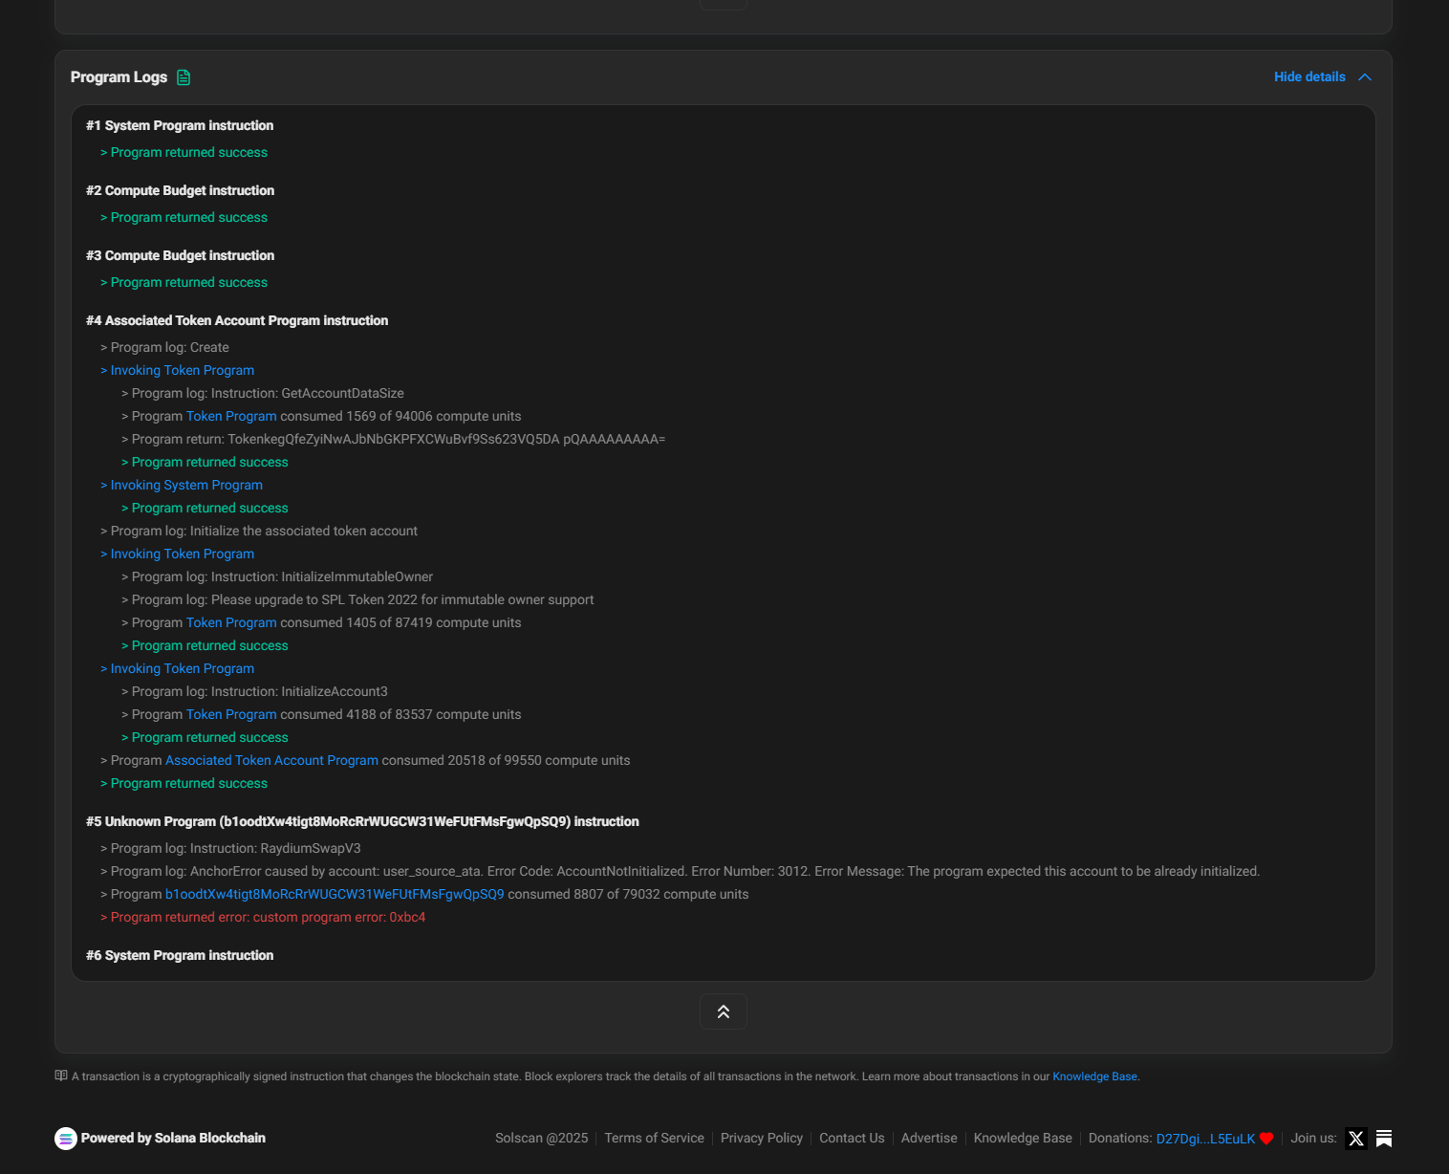The image size is (1449, 1174).
Task: Click the Program return TokenkegQfeZyiNwAJbNbGKPFXCWuBvf9Ss623VQ5DA line
Action: pos(393,439)
